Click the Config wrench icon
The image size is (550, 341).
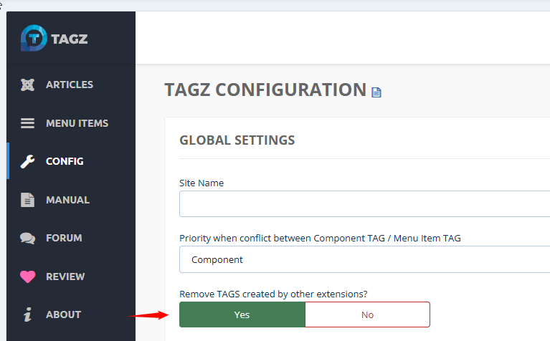coord(28,161)
